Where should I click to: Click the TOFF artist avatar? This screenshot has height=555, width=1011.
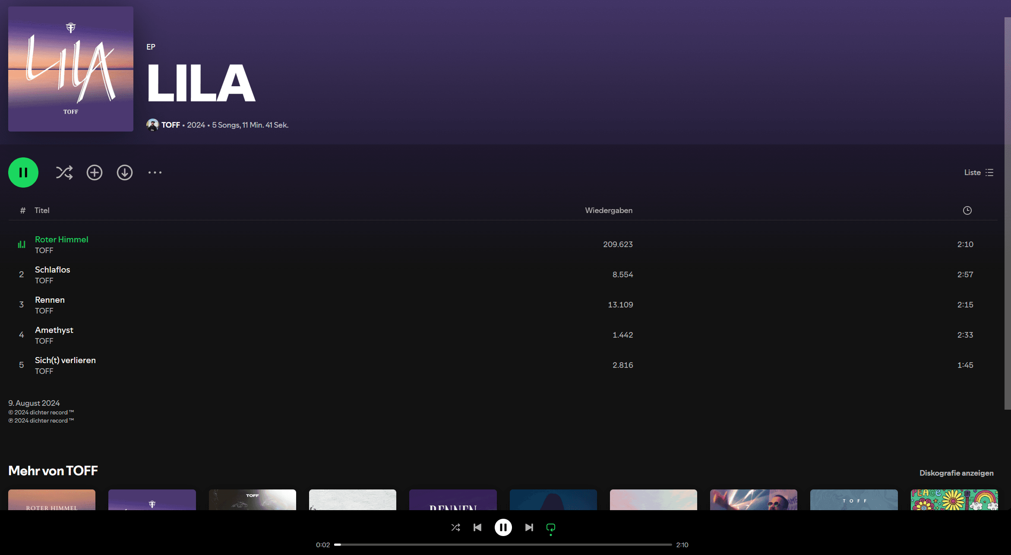[152, 125]
